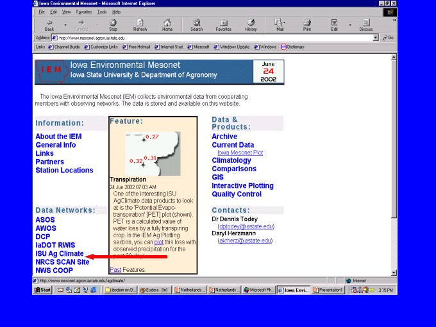Click the Discuss toolbar icon
436x327 pixels.
click(x=366, y=25)
